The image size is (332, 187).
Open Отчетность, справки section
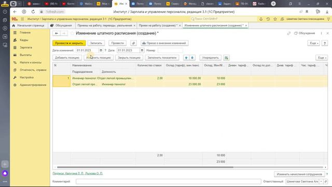tap(33, 70)
